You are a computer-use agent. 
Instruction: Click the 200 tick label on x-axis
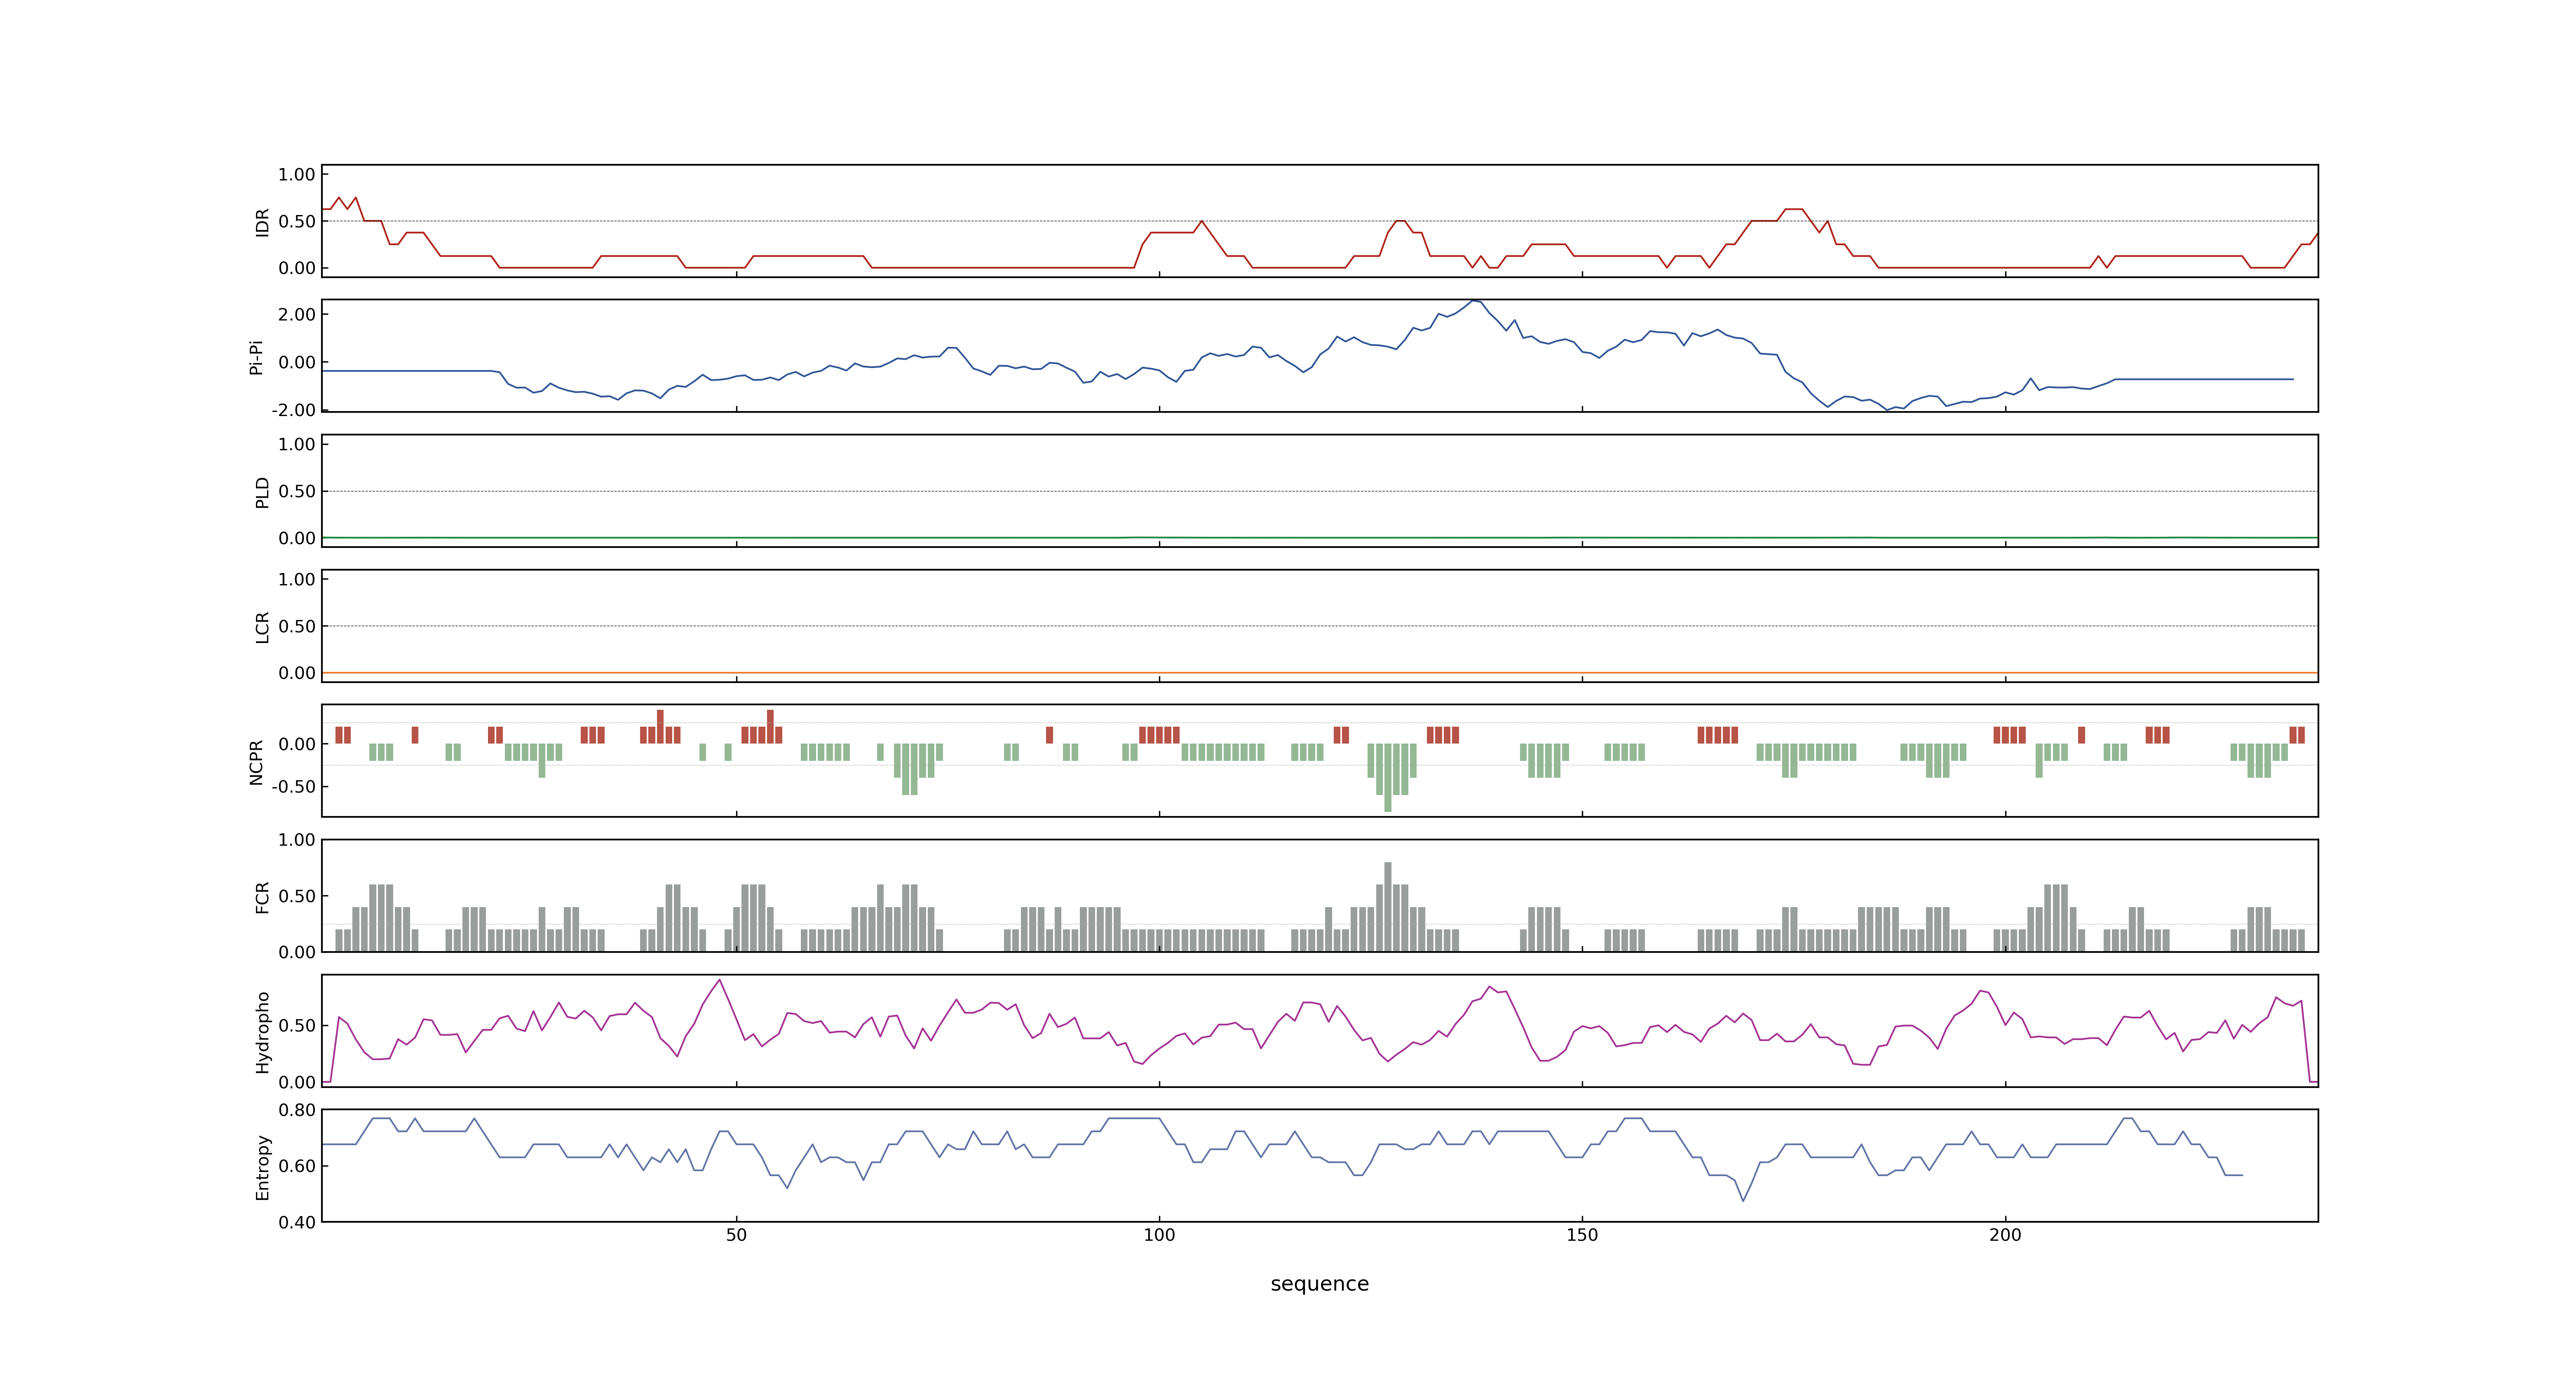click(2005, 1235)
